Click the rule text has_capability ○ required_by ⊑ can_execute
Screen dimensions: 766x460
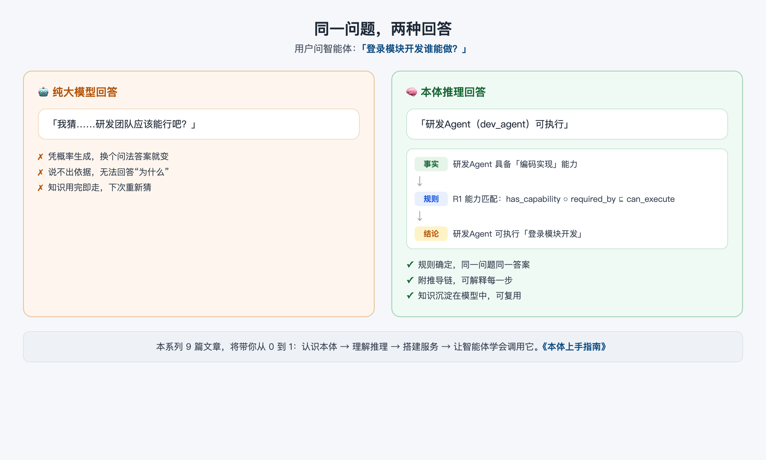[590, 199]
